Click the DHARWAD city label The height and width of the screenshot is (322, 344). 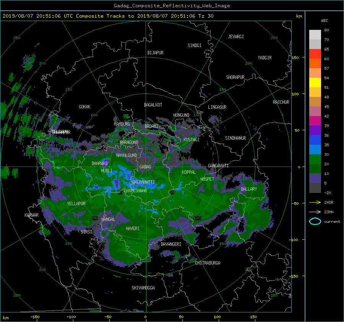(100, 163)
